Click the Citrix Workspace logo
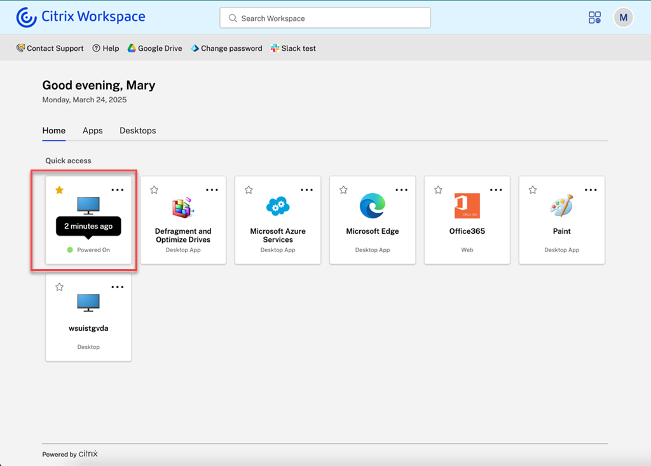 pyautogui.click(x=80, y=17)
